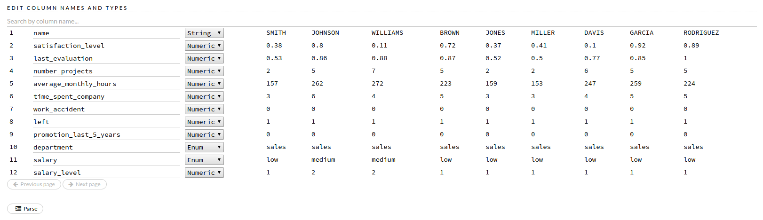Click the 262 average_monthly_hours value

[x=317, y=84]
